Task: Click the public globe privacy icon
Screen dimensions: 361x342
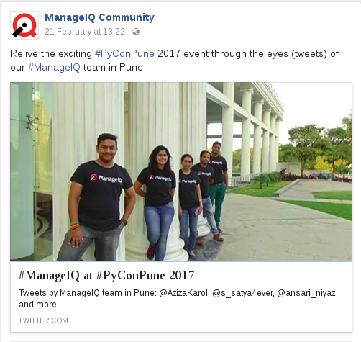Action: (136, 32)
